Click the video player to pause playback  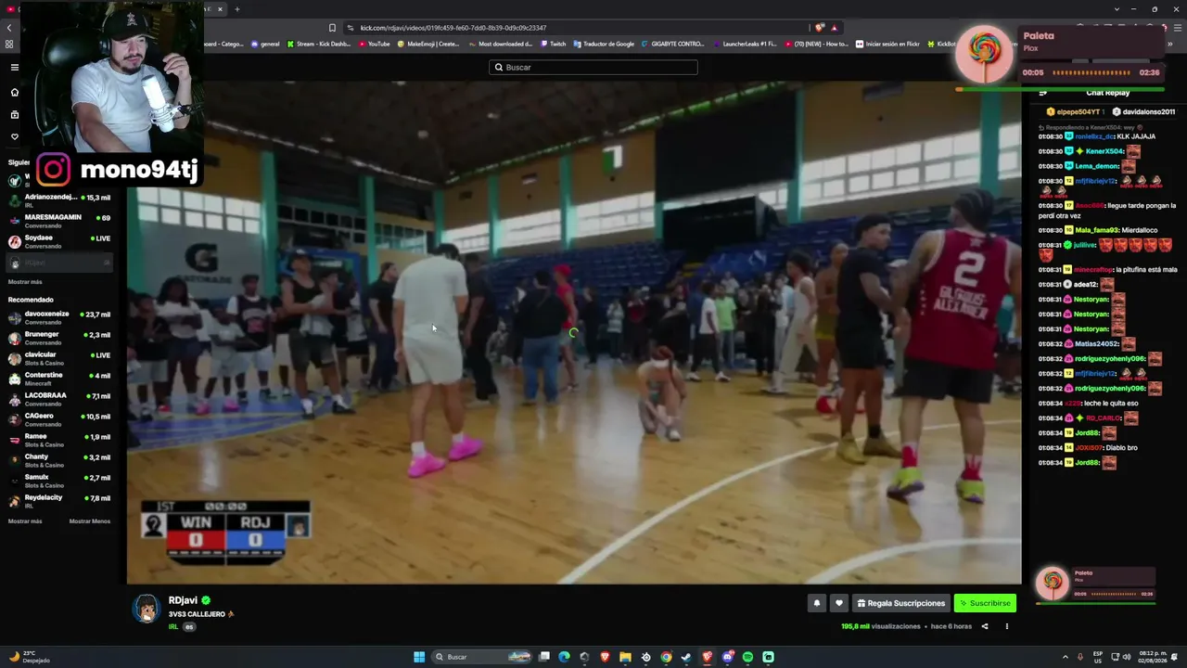[574, 332]
